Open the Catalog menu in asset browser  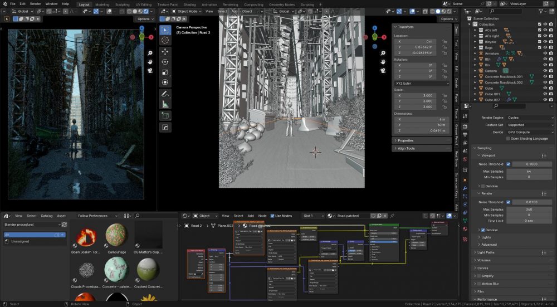pos(47,216)
